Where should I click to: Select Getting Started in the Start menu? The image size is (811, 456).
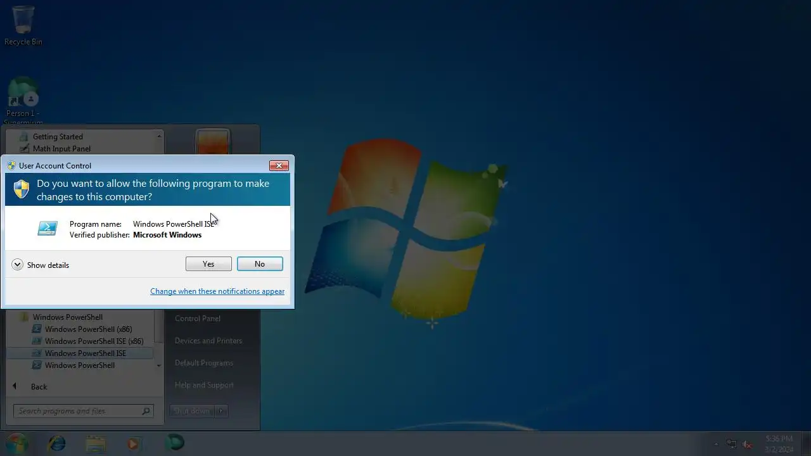click(x=58, y=137)
